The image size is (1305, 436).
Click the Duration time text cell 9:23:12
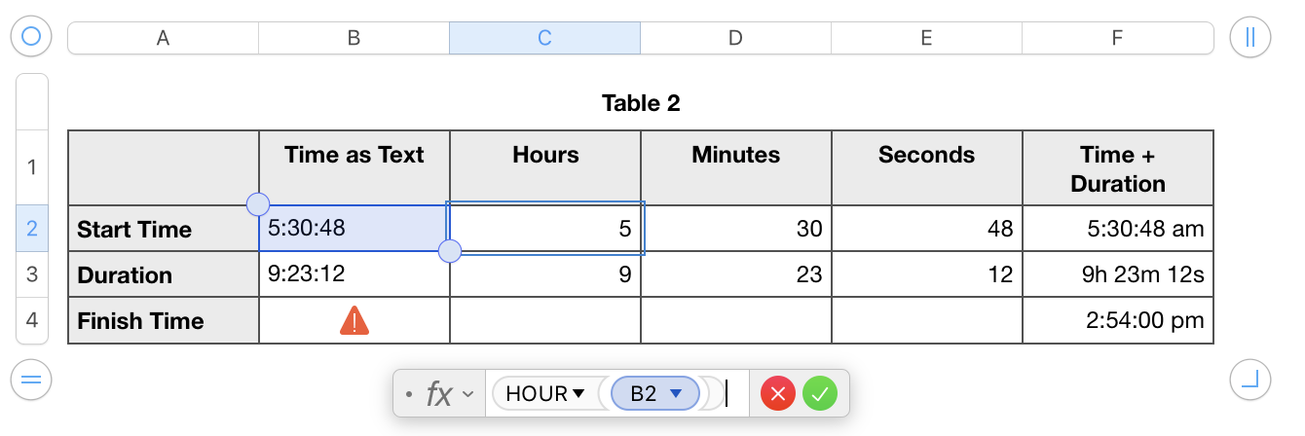354,275
